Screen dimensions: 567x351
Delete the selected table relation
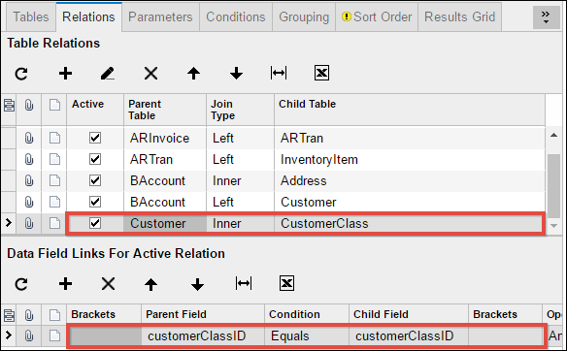coord(150,74)
